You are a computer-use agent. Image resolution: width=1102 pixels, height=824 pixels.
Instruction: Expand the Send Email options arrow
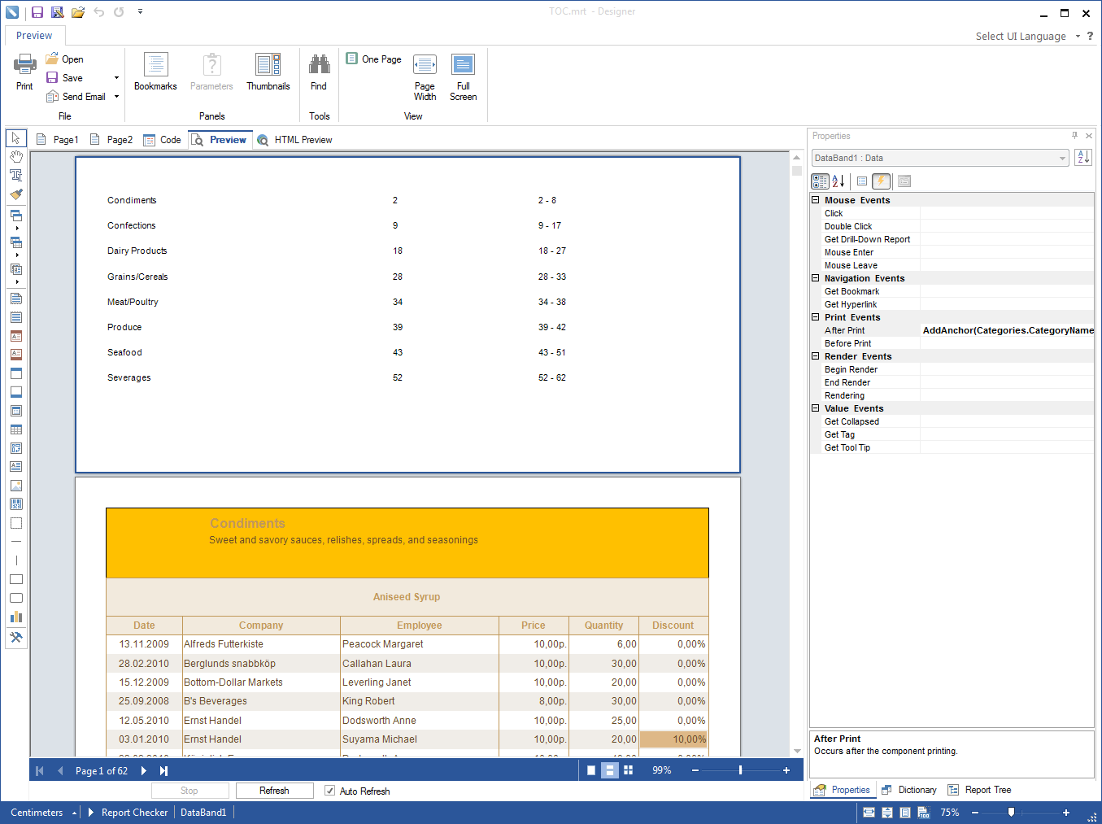[x=116, y=97]
